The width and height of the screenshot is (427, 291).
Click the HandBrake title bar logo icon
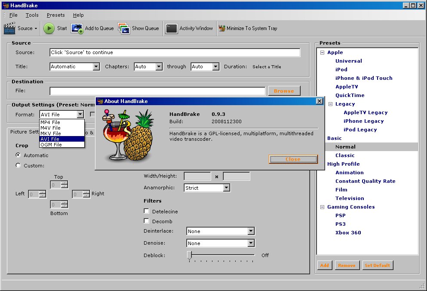tap(6, 6)
